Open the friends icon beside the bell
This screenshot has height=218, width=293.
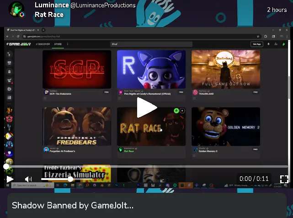(x=276, y=44)
